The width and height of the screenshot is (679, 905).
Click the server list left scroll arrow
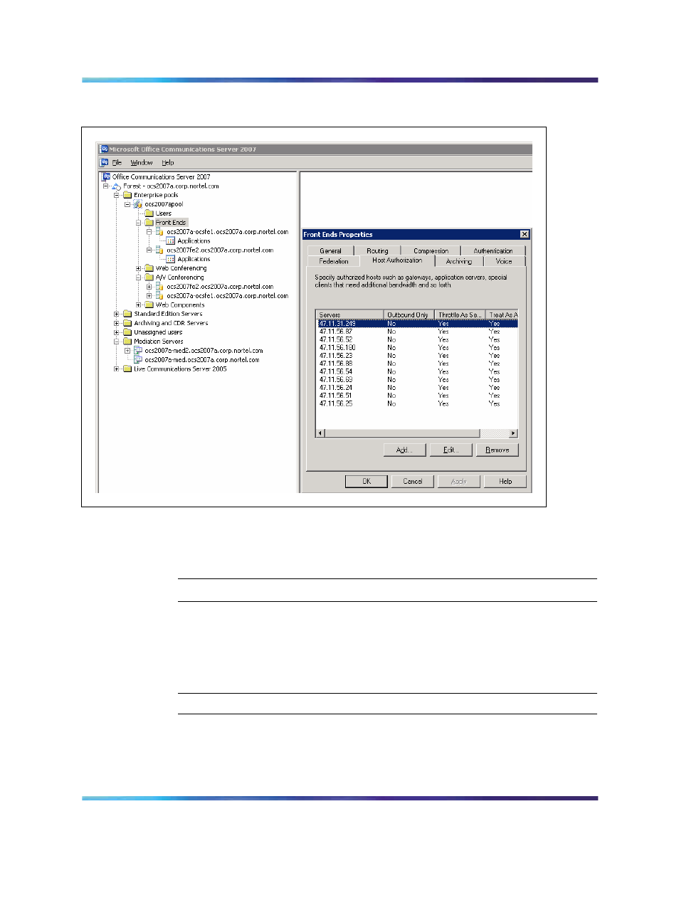[320, 433]
